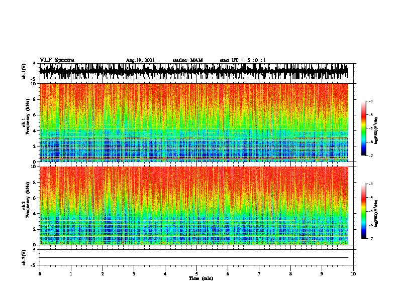Click the ch.1 color bar "-3" label
Image resolution: width=398 pixels, height=307 pixels.
(371, 101)
